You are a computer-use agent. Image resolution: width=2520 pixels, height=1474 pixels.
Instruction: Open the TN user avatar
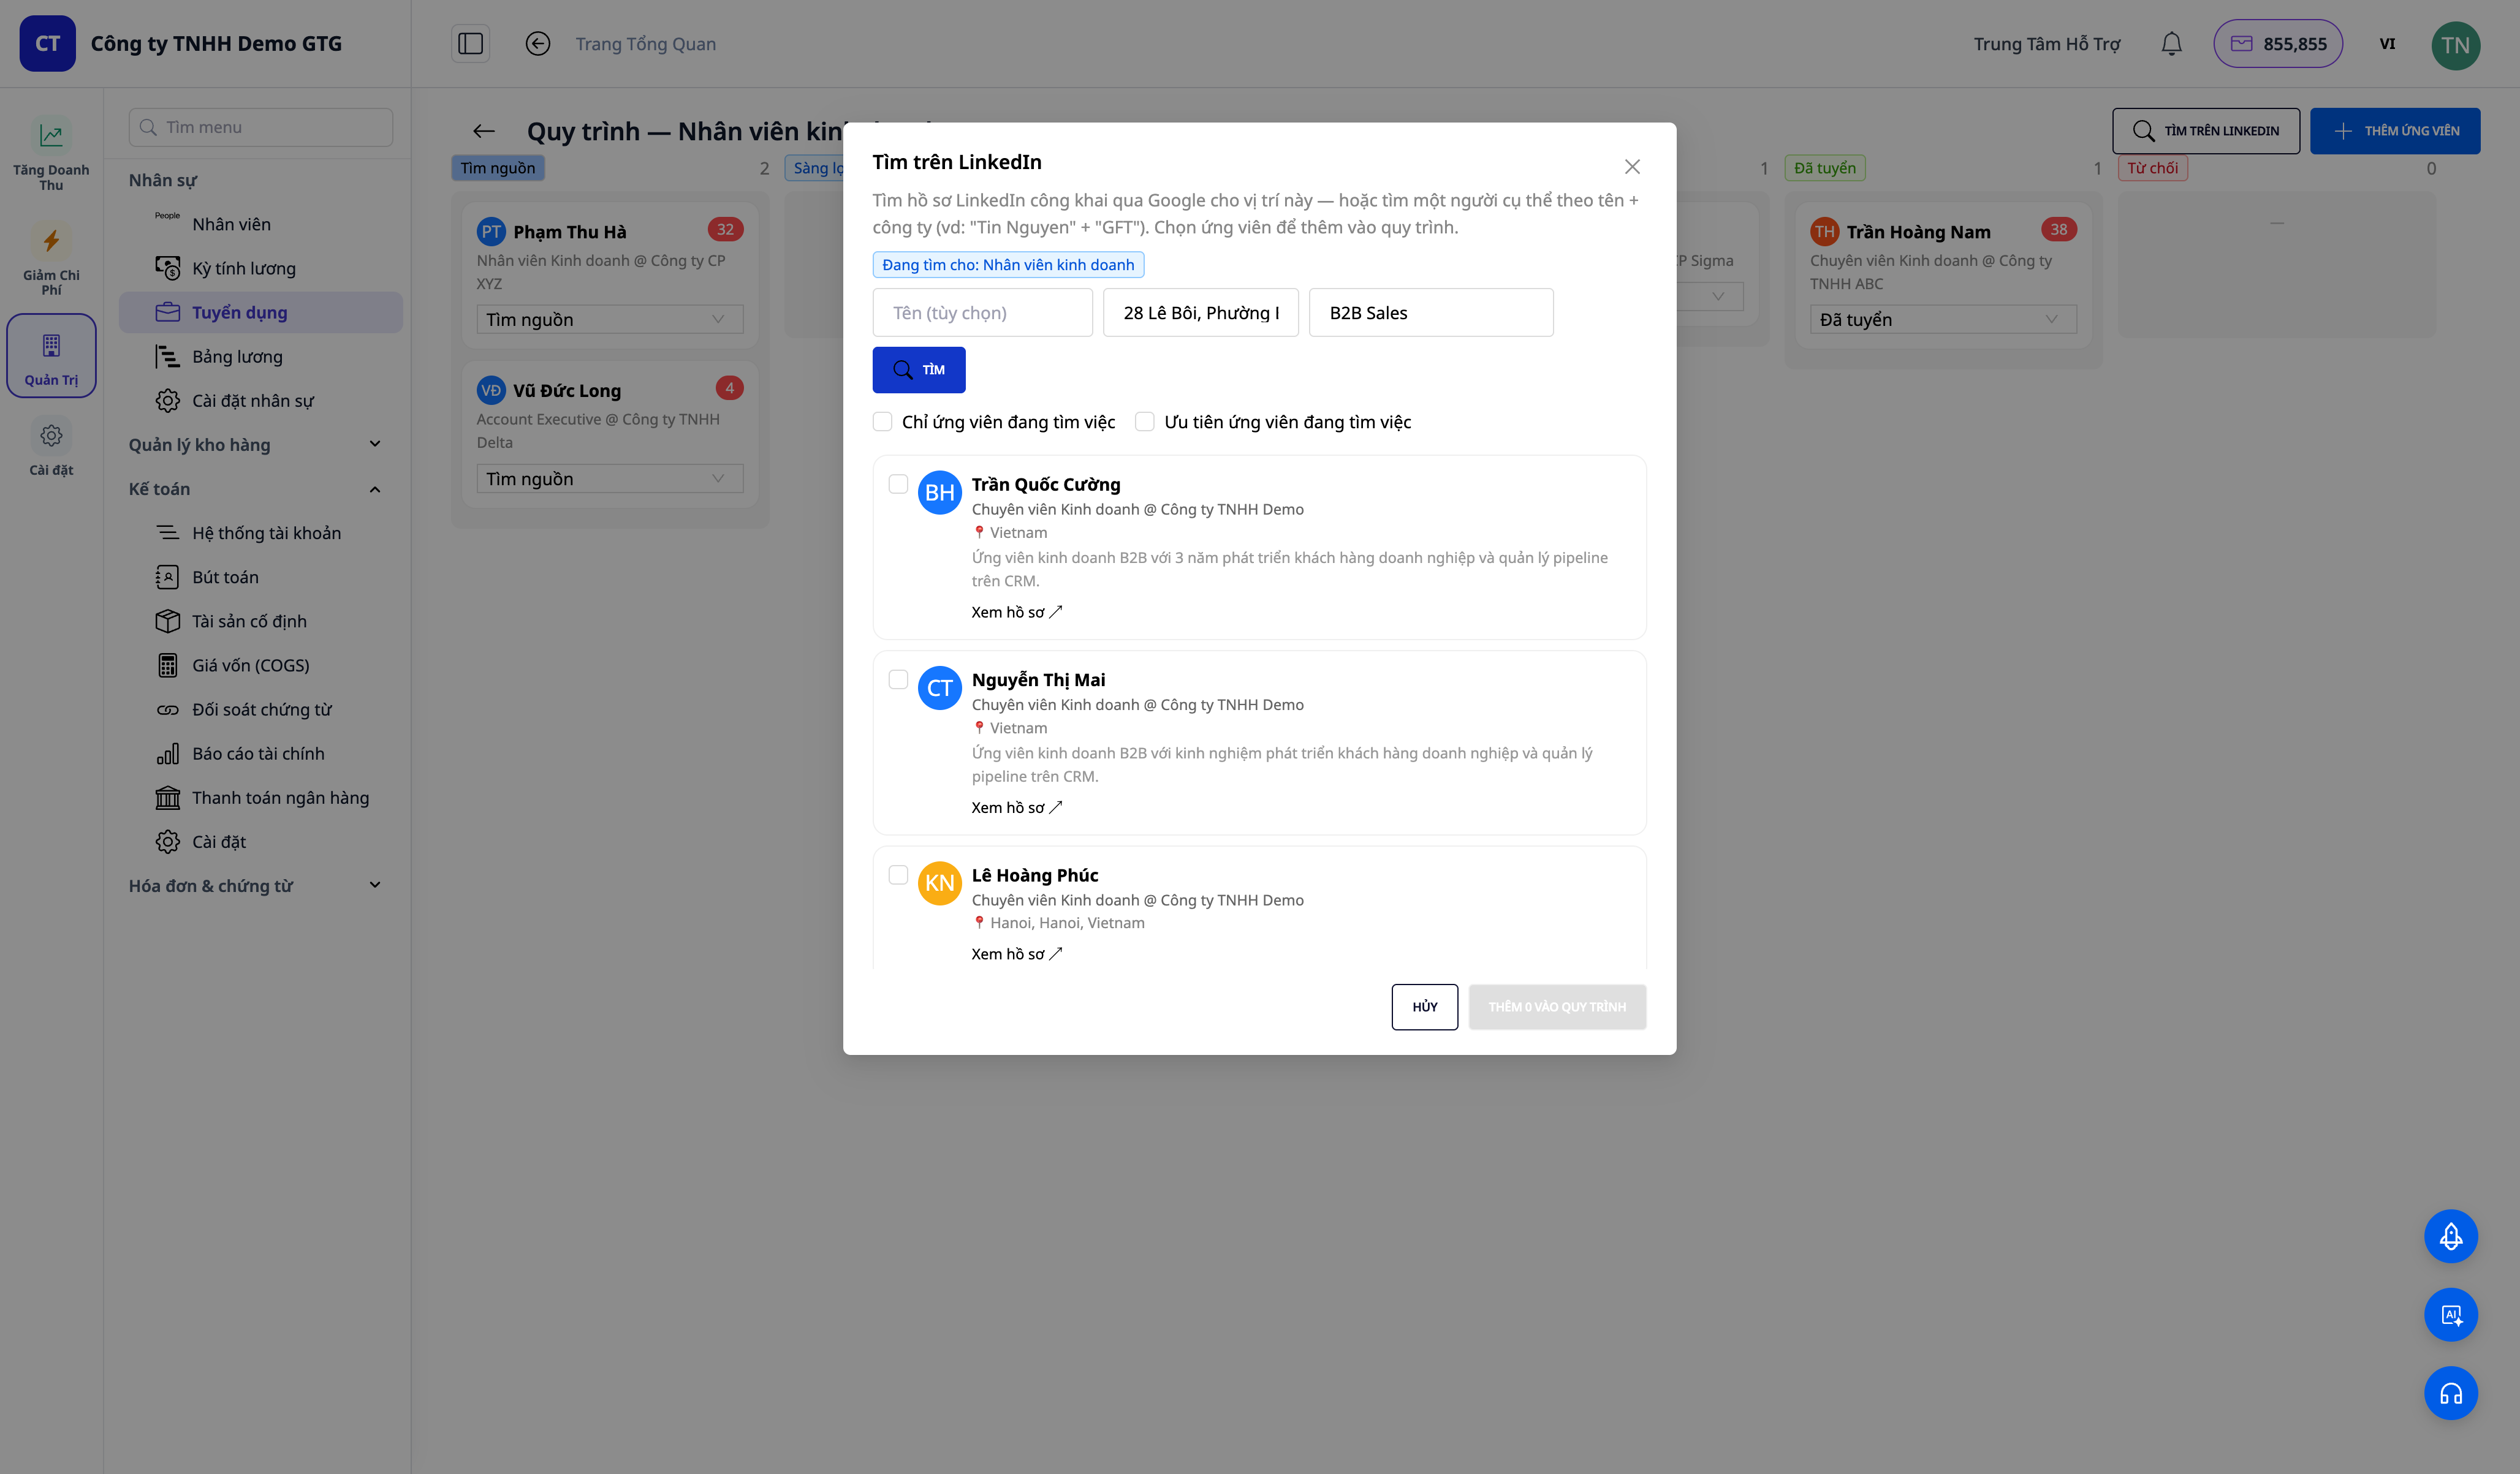(x=2455, y=45)
